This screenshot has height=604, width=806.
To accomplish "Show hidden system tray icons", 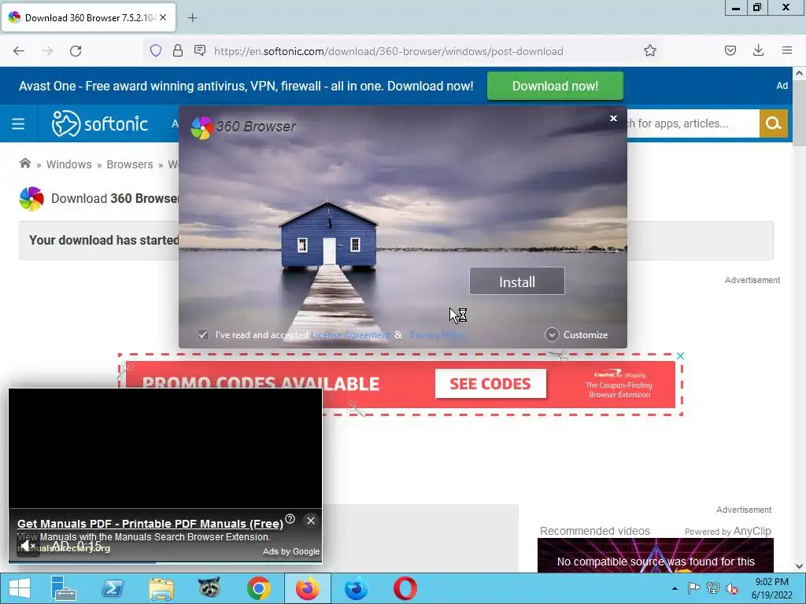I will pos(675,588).
